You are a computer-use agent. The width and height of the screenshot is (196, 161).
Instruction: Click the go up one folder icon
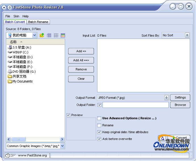pyautogui.click(x=42, y=35)
